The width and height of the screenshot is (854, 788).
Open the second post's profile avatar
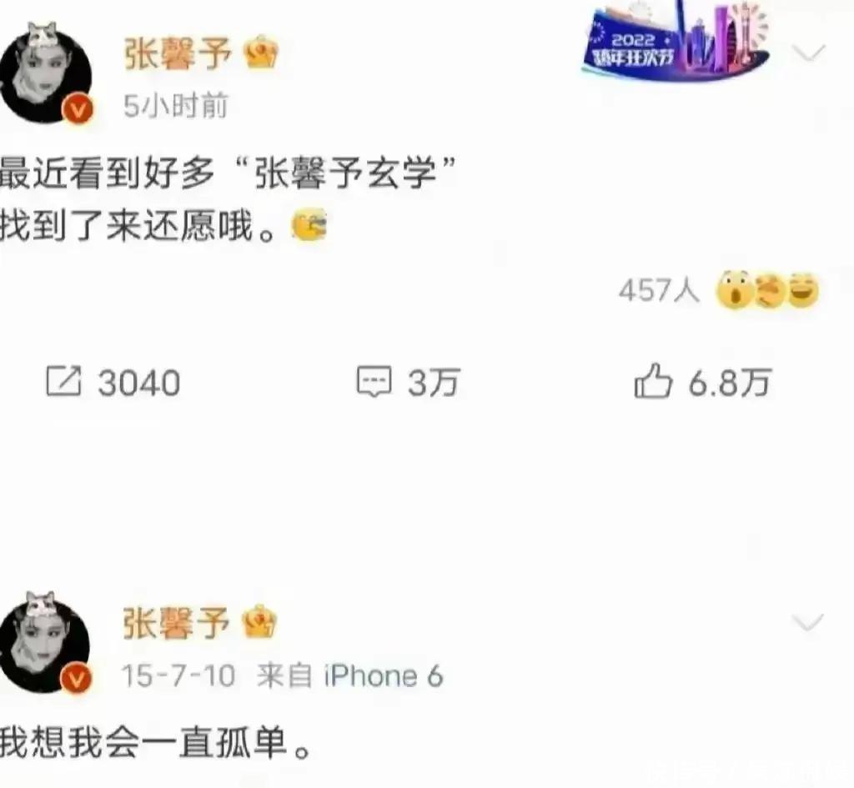46,645
